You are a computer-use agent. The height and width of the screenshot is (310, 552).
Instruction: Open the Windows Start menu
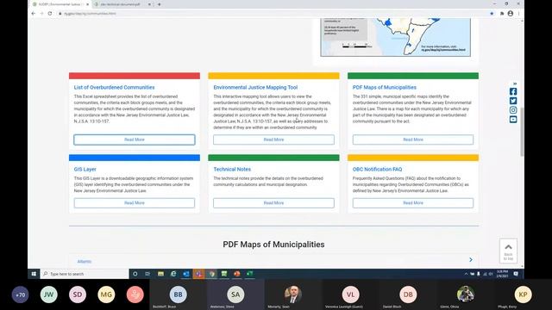pyautogui.click(x=34, y=274)
